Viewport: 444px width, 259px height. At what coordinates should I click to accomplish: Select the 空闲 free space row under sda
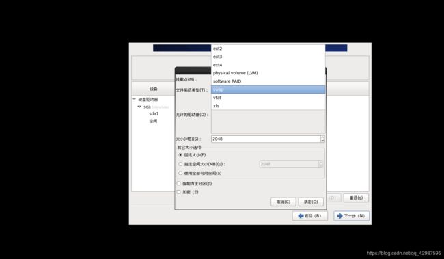[153, 121]
